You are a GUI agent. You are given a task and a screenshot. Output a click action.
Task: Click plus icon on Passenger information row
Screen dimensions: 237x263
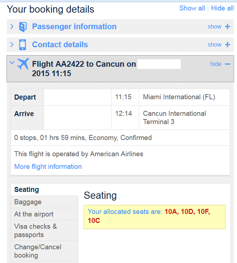(228, 26)
